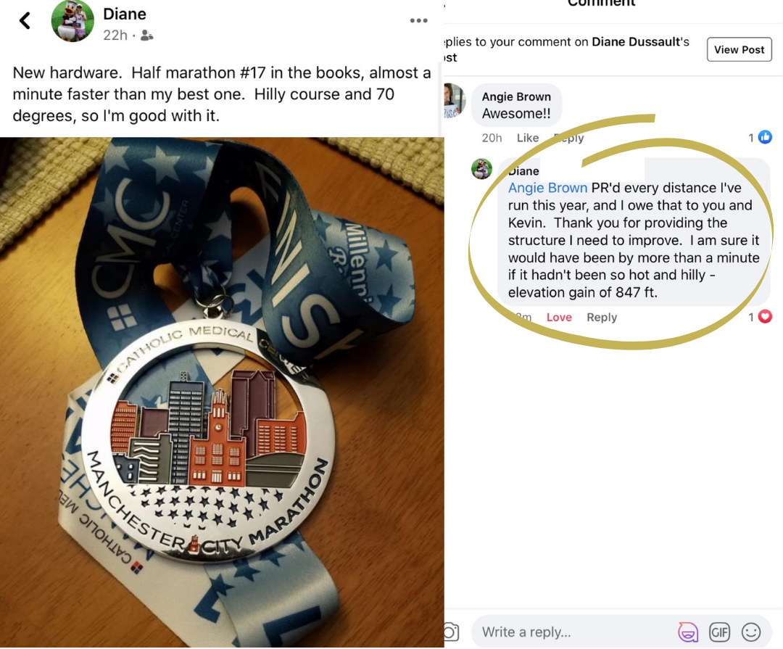Open Angie Brown's profile photo
Screen dimensions: 783x649
point(454,101)
